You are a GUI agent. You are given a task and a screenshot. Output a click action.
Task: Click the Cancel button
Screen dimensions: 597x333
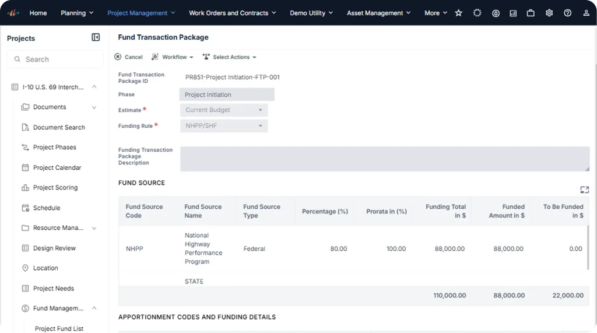(128, 57)
